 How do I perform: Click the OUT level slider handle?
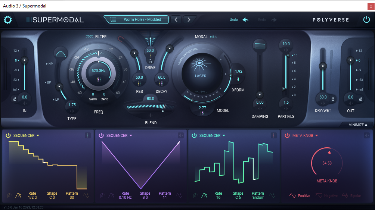tap(351, 60)
